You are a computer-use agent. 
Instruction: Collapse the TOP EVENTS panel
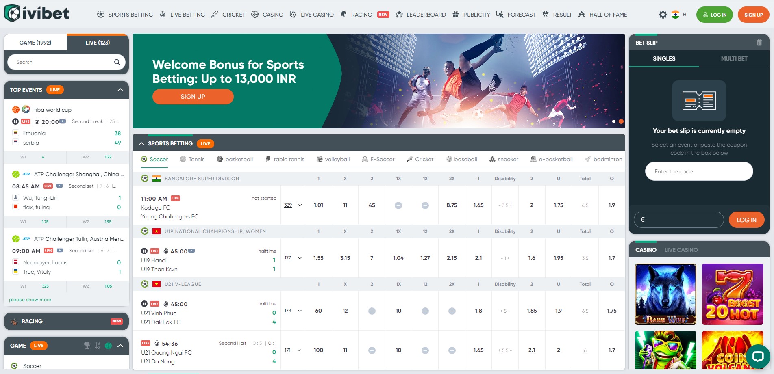point(120,90)
